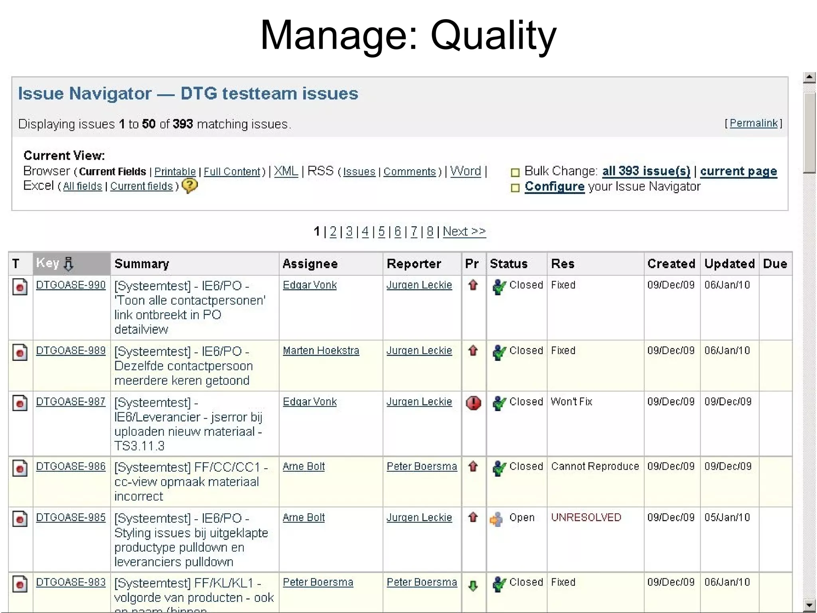Viewport: 817px width, 613px height.
Task: Open the Printable browser view
Action: click(x=175, y=172)
